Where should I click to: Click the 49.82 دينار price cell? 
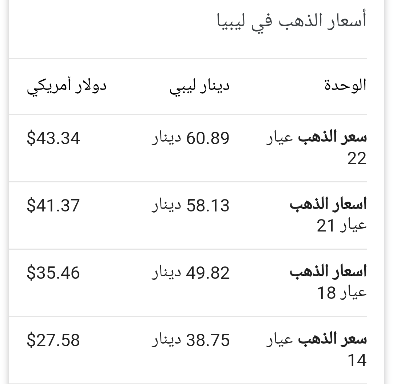(190, 273)
